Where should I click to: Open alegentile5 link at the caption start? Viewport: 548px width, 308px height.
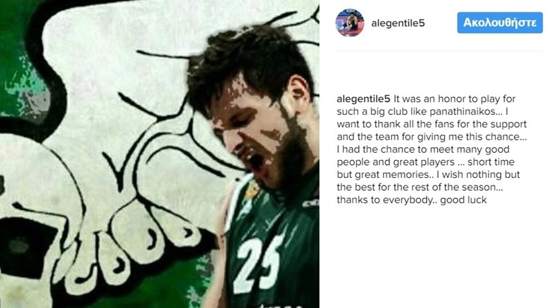click(364, 99)
